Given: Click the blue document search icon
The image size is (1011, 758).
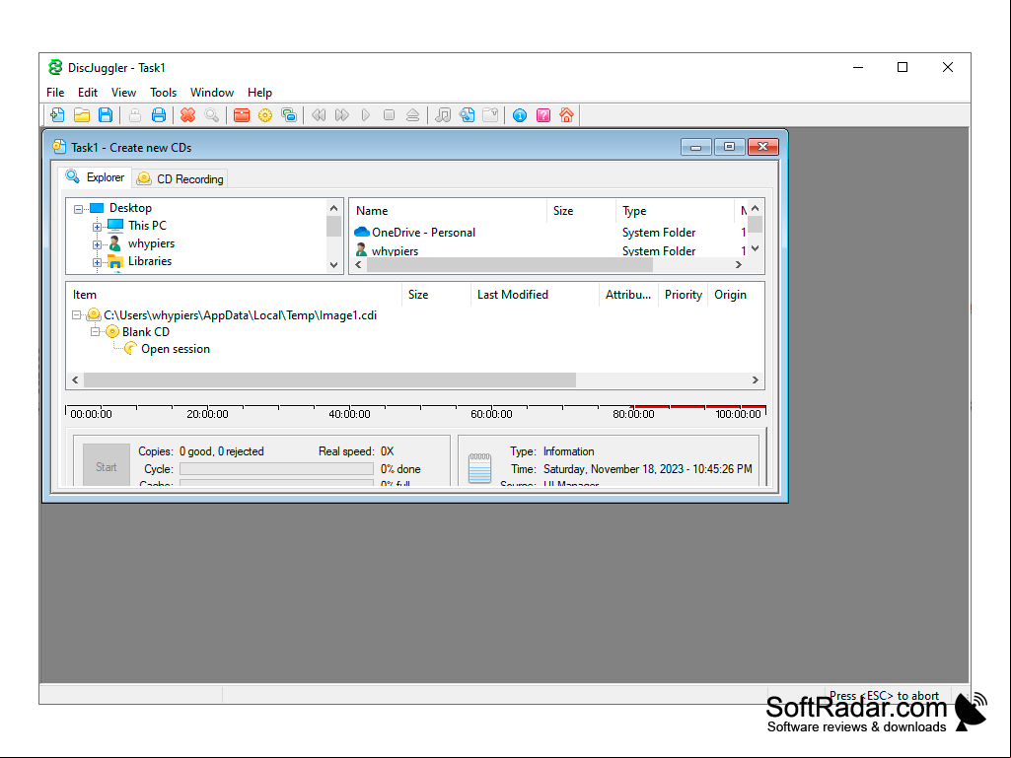Looking at the screenshot, I should [x=467, y=115].
